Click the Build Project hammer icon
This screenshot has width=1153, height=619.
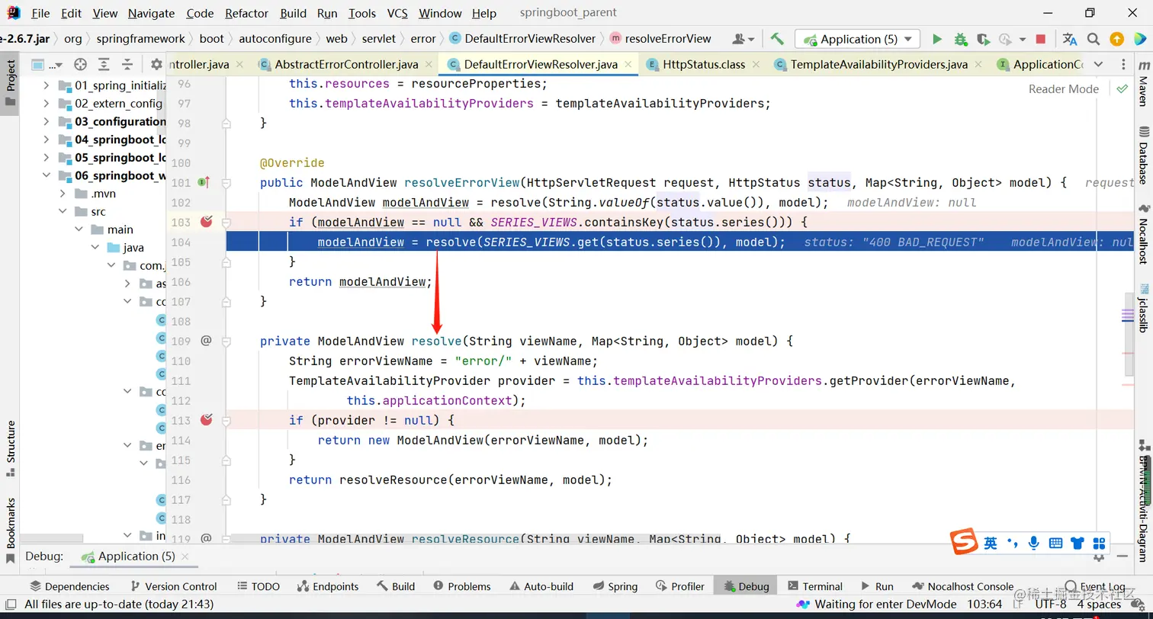tap(777, 39)
